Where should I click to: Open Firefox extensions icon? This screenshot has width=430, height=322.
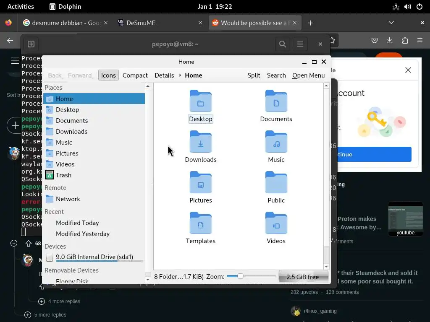[x=405, y=41]
